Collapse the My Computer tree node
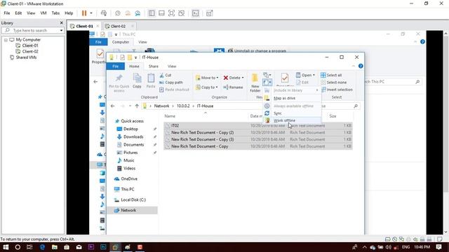Screen dimensions: 449x252 pos(6,40)
